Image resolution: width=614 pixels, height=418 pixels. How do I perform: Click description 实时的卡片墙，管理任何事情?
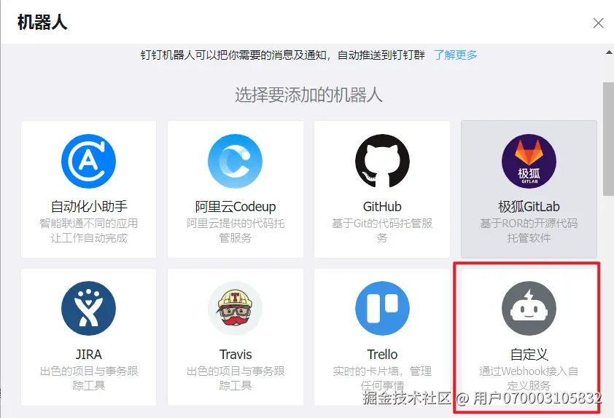pos(382,378)
